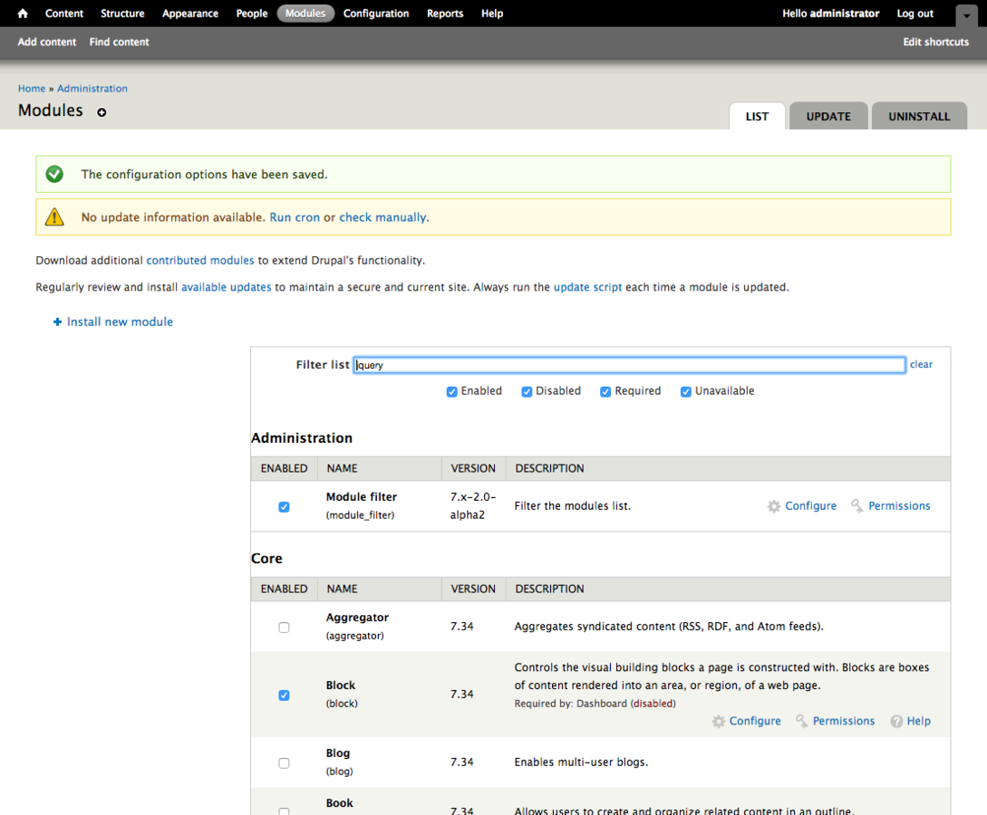Open Permissions link for Module filter
The image size is (987, 815).
pyautogui.click(x=899, y=506)
